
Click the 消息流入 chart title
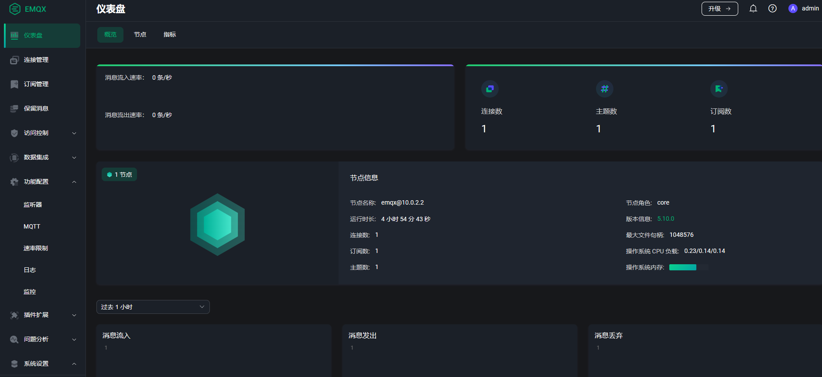[x=116, y=336]
